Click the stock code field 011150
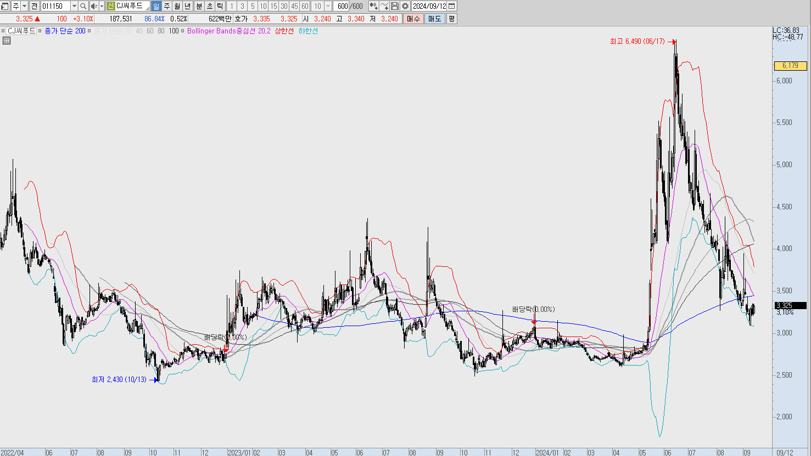This screenshot has height=456, width=811. (55, 6)
